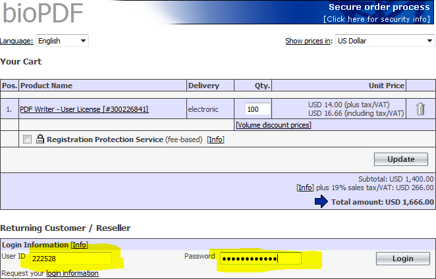Open Info link for sales tax/VAT
This screenshot has width=436, height=279.
click(x=305, y=188)
